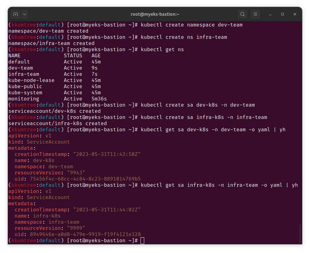Open a new terminal tab
The height and width of the screenshot is (253, 310).
[x=15, y=14]
